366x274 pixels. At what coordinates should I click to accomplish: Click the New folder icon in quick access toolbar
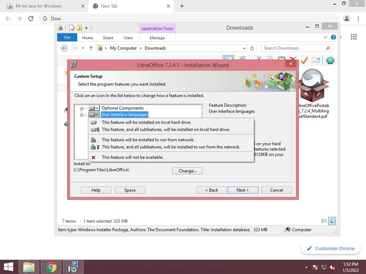(x=80, y=28)
